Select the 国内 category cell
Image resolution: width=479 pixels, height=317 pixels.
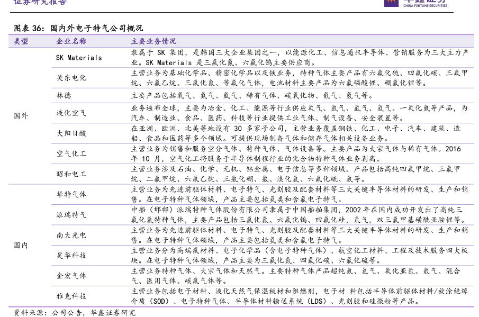(21, 246)
